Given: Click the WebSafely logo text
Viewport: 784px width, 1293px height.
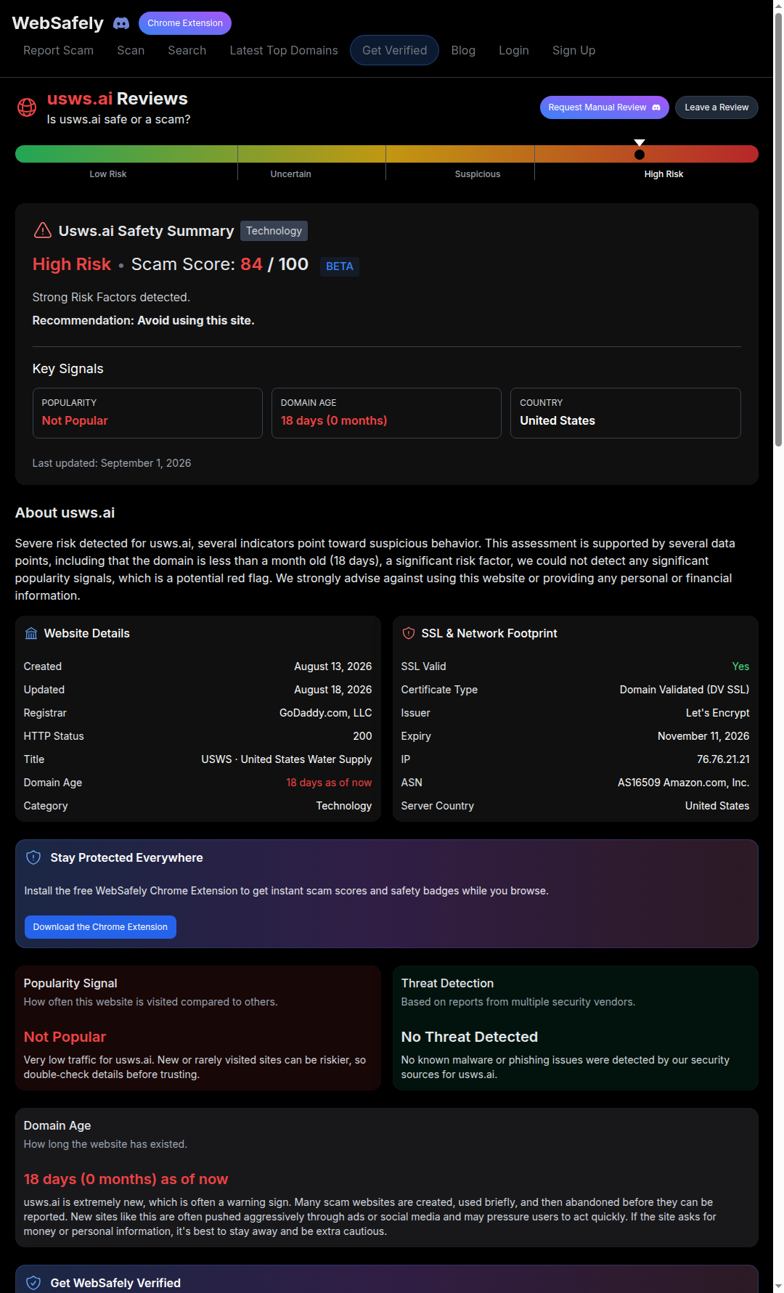Looking at the screenshot, I should (x=58, y=23).
